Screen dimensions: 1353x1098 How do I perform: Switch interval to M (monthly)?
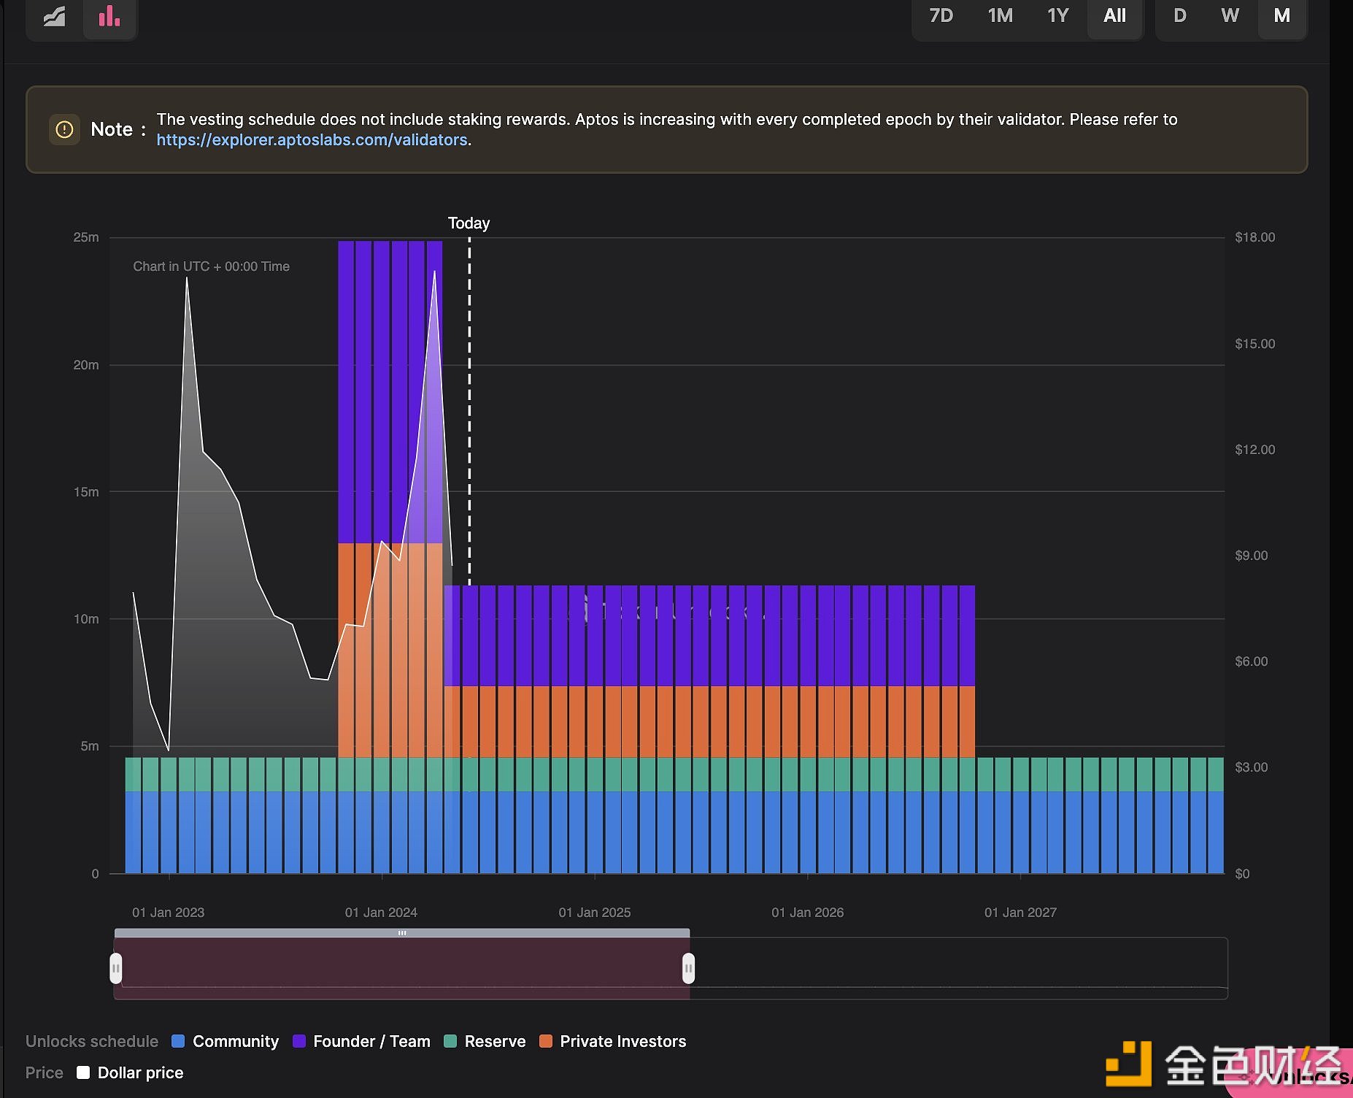tap(1281, 15)
